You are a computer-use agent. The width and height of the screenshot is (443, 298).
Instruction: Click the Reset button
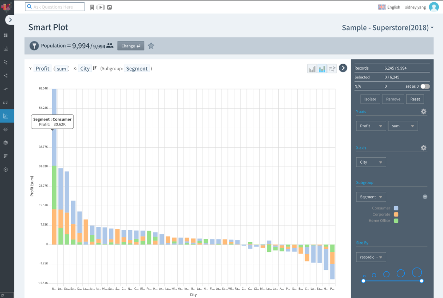[x=414, y=99]
